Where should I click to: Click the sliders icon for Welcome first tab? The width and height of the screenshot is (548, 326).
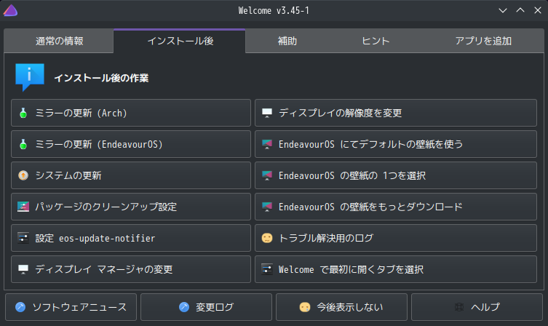click(267, 269)
